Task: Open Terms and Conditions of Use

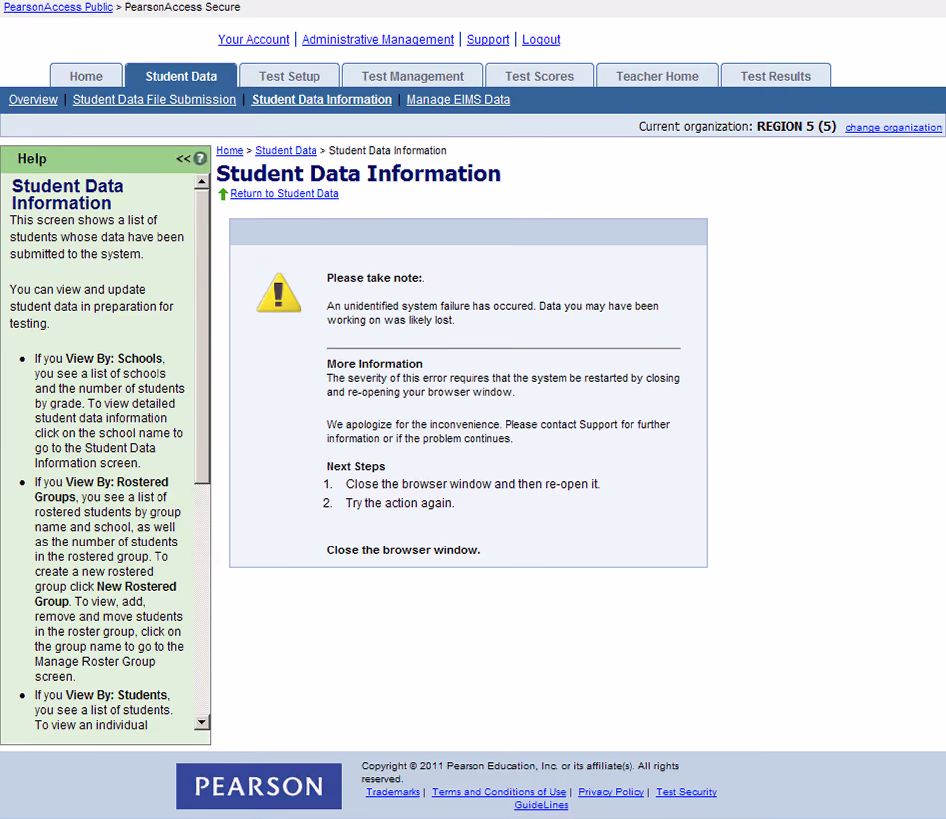Action: (499, 792)
